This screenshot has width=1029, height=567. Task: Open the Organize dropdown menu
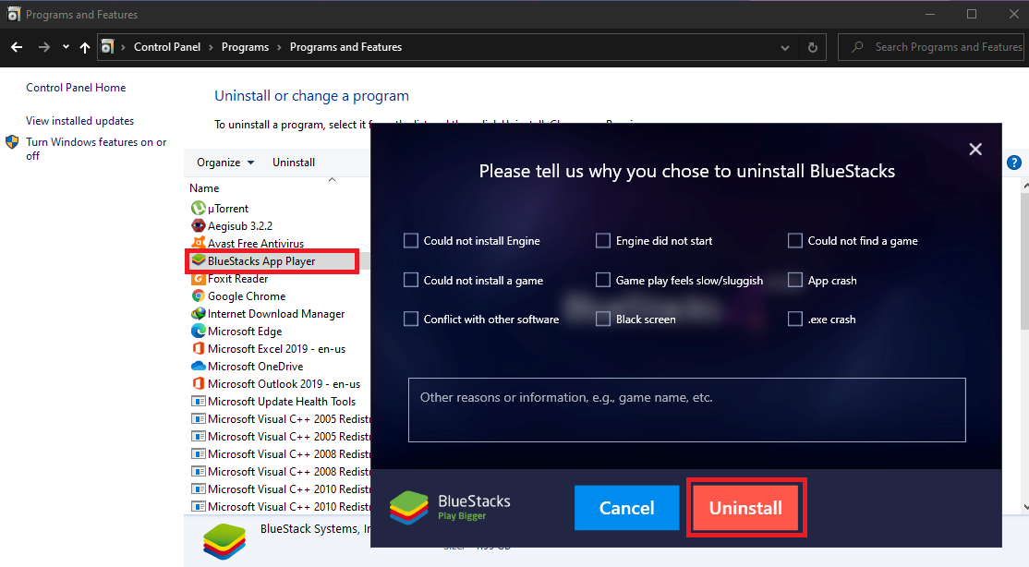pyautogui.click(x=224, y=162)
